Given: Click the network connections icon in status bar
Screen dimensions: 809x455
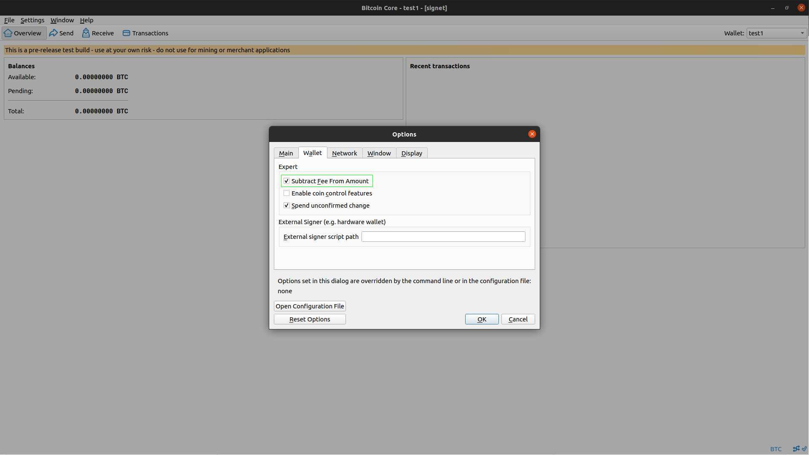Looking at the screenshot, I should 795,449.
